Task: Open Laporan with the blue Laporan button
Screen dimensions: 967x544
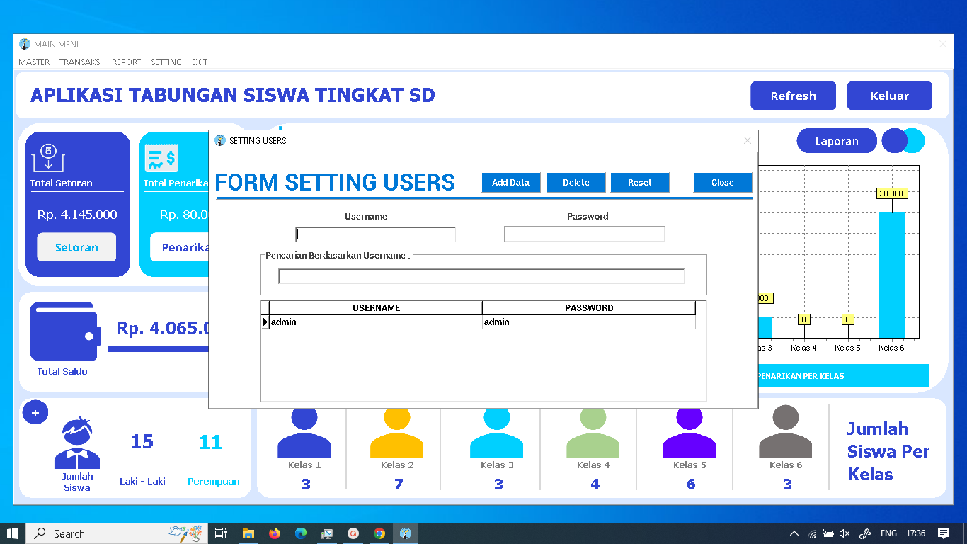Action: (x=837, y=141)
